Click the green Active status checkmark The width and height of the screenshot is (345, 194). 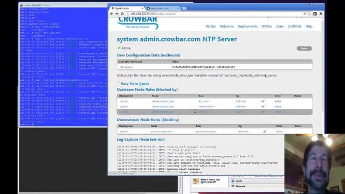coord(119,48)
